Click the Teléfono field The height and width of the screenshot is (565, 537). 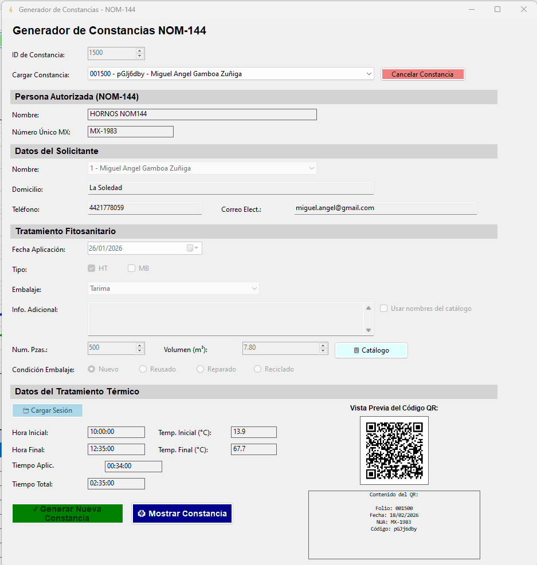pos(145,208)
